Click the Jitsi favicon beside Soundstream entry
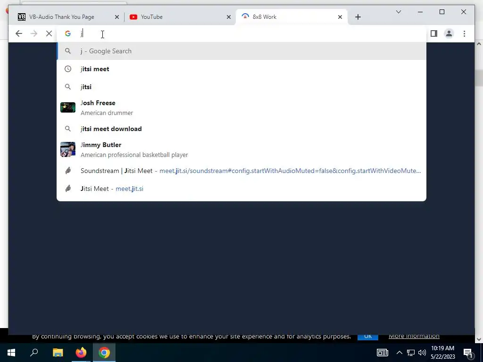This screenshot has width=483, height=362. point(68,171)
